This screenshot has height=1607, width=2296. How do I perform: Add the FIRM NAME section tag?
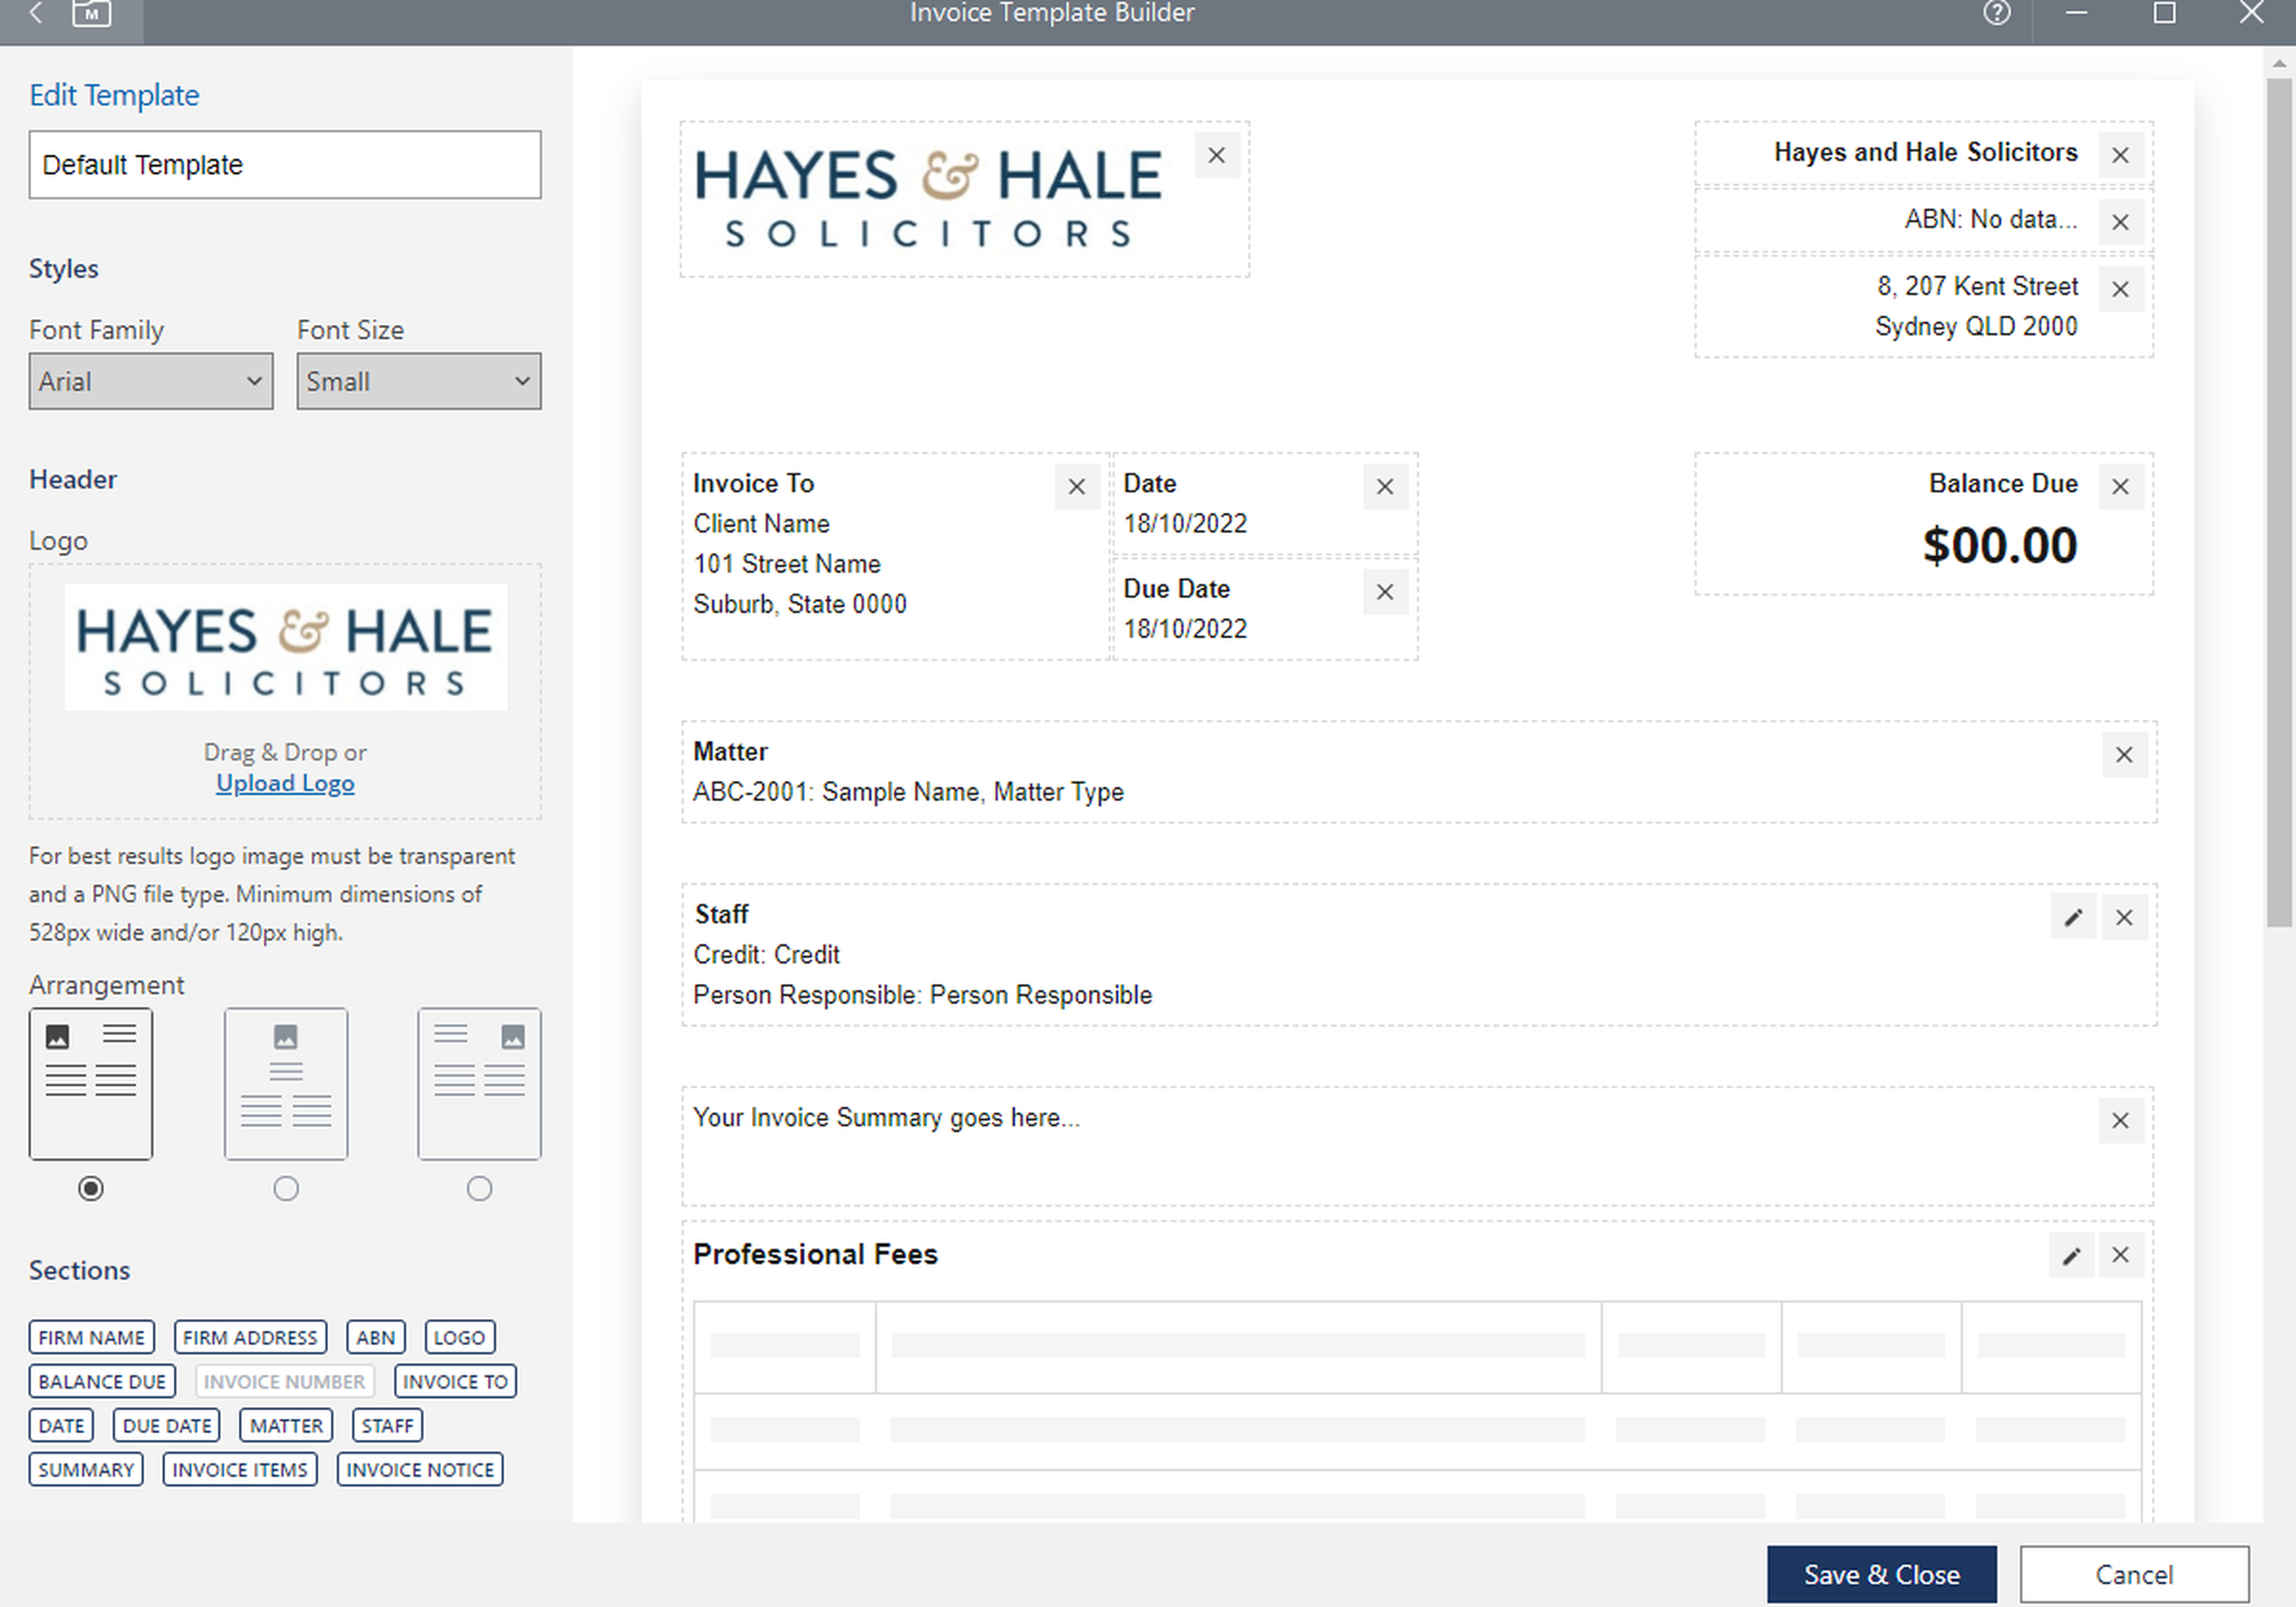point(91,1337)
